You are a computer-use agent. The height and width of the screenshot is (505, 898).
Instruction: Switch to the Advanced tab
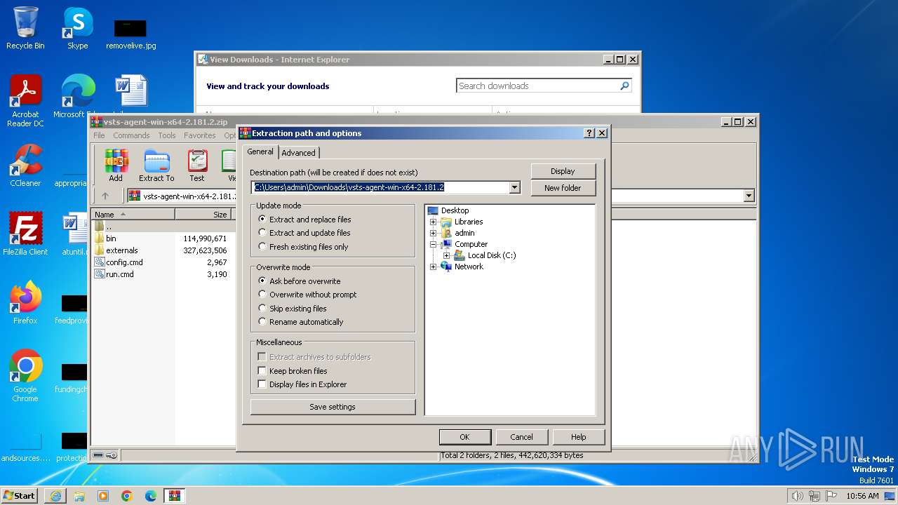[x=299, y=153]
